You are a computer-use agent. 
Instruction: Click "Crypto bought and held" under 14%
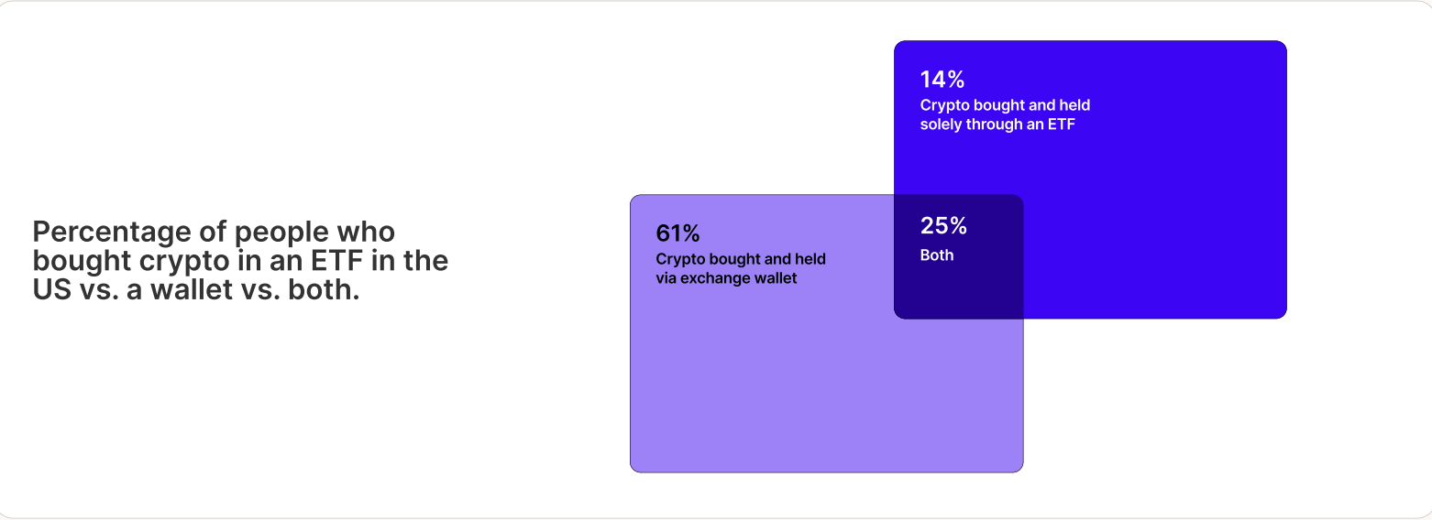(1005, 105)
